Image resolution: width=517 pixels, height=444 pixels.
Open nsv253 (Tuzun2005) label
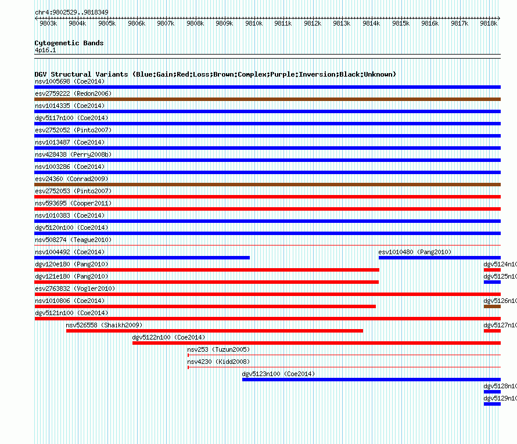click(218, 349)
